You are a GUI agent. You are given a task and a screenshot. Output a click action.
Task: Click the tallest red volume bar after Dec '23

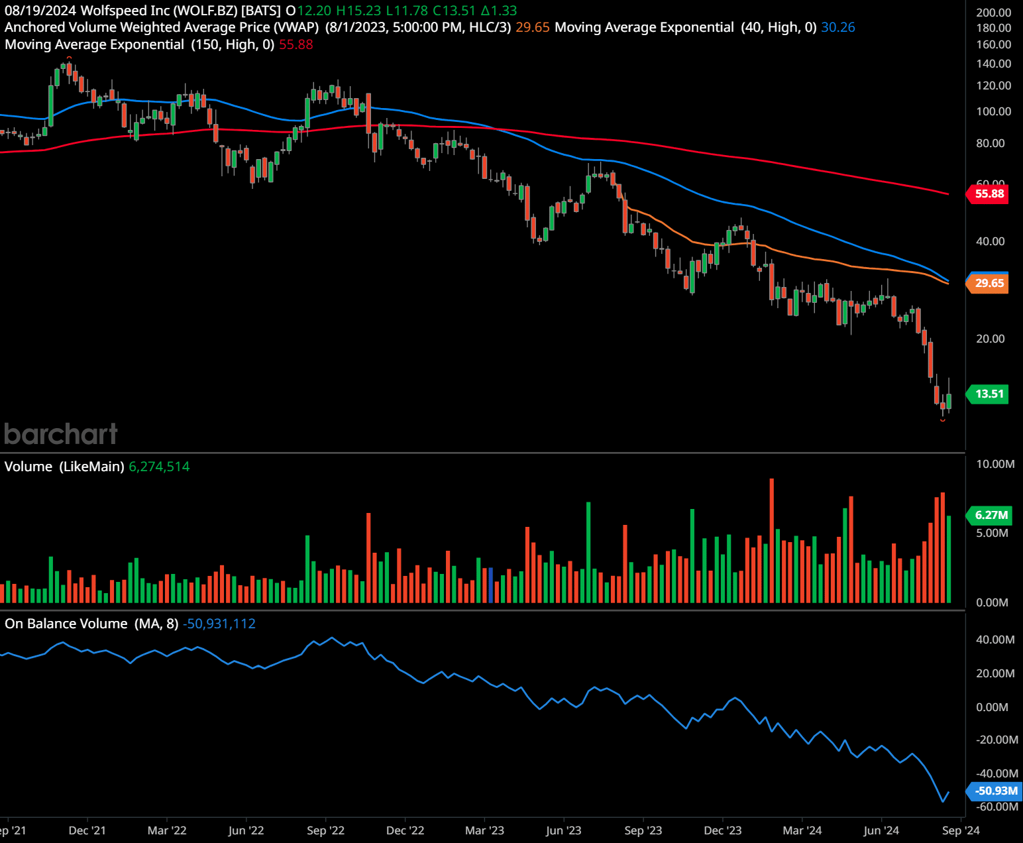pyautogui.click(x=772, y=540)
